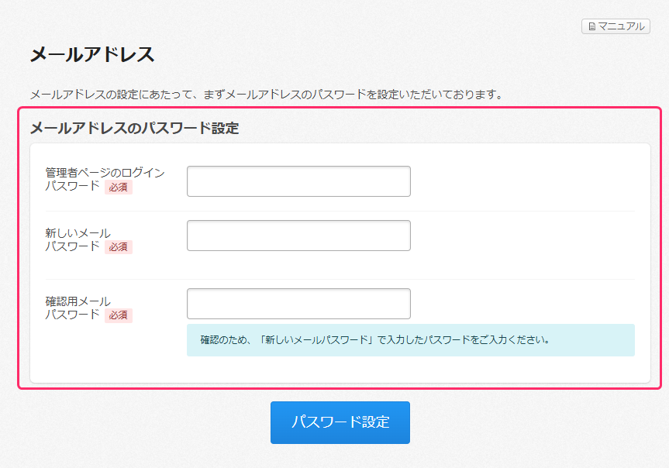Image resolution: width=669 pixels, height=468 pixels.
Task: Click the 新しいメール label text
Action: tap(78, 233)
